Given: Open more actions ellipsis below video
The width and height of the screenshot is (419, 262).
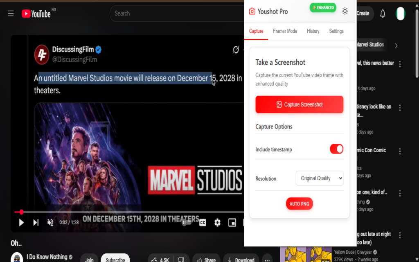Looking at the screenshot, I should pyautogui.click(x=267, y=260).
